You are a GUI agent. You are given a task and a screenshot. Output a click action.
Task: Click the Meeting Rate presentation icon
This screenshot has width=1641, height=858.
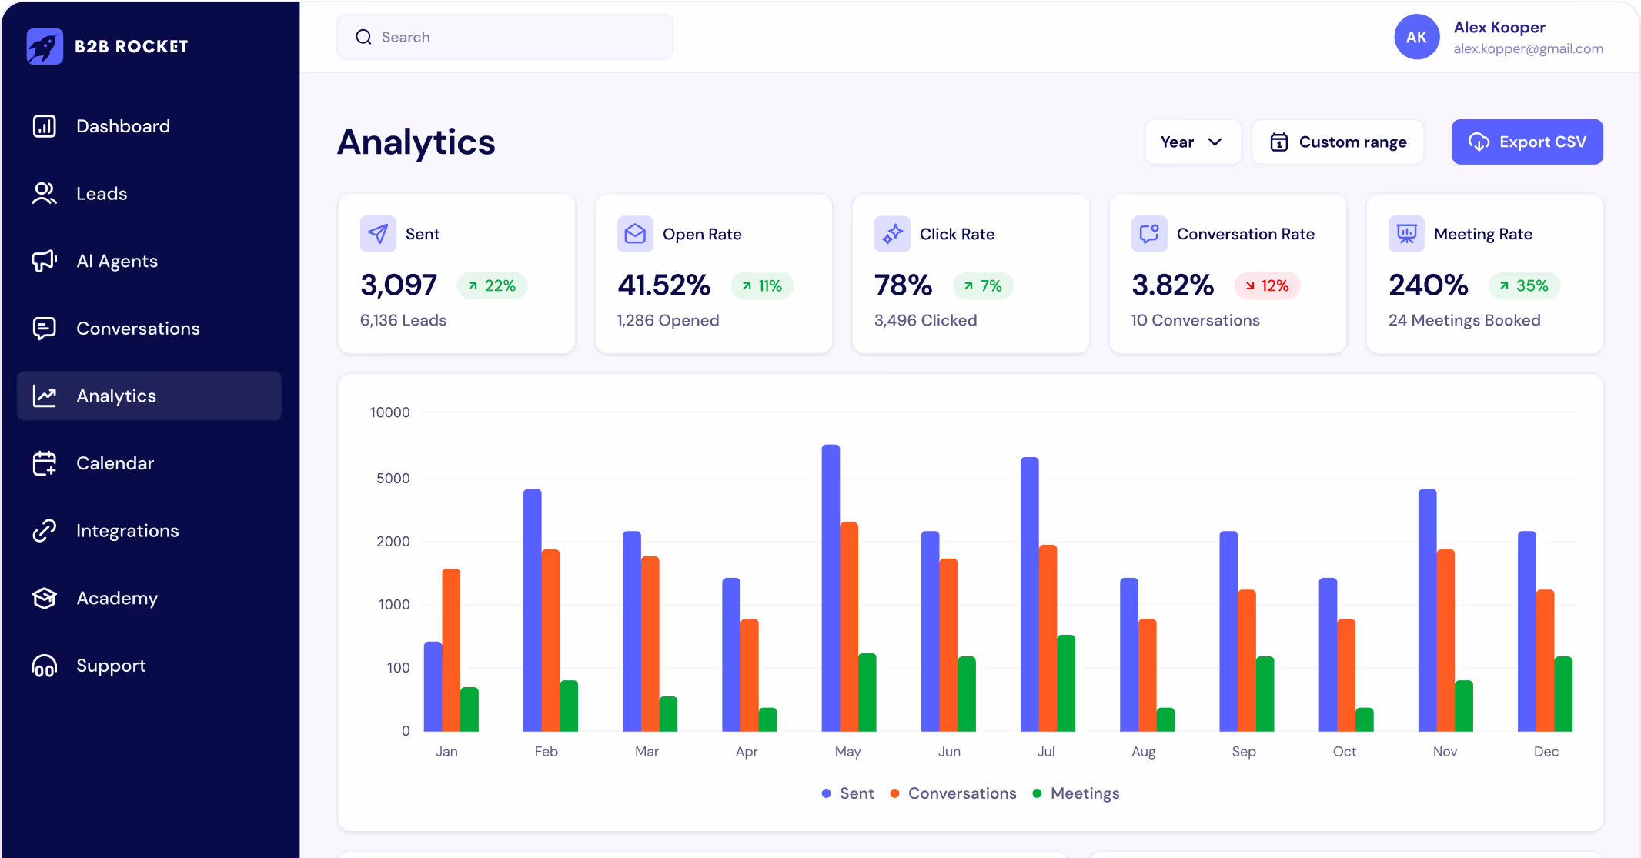click(1406, 234)
